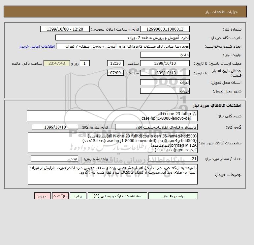Select the need number field 1299000311000013
This screenshot has width=254, height=245.
[x=165, y=29]
